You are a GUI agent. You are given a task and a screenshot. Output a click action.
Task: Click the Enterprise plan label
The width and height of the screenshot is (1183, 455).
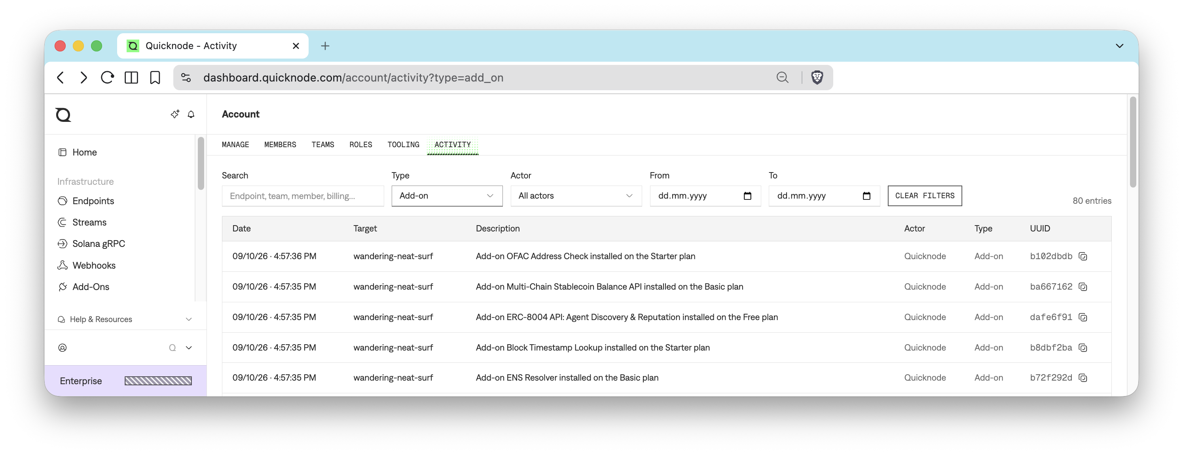[x=81, y=381]
